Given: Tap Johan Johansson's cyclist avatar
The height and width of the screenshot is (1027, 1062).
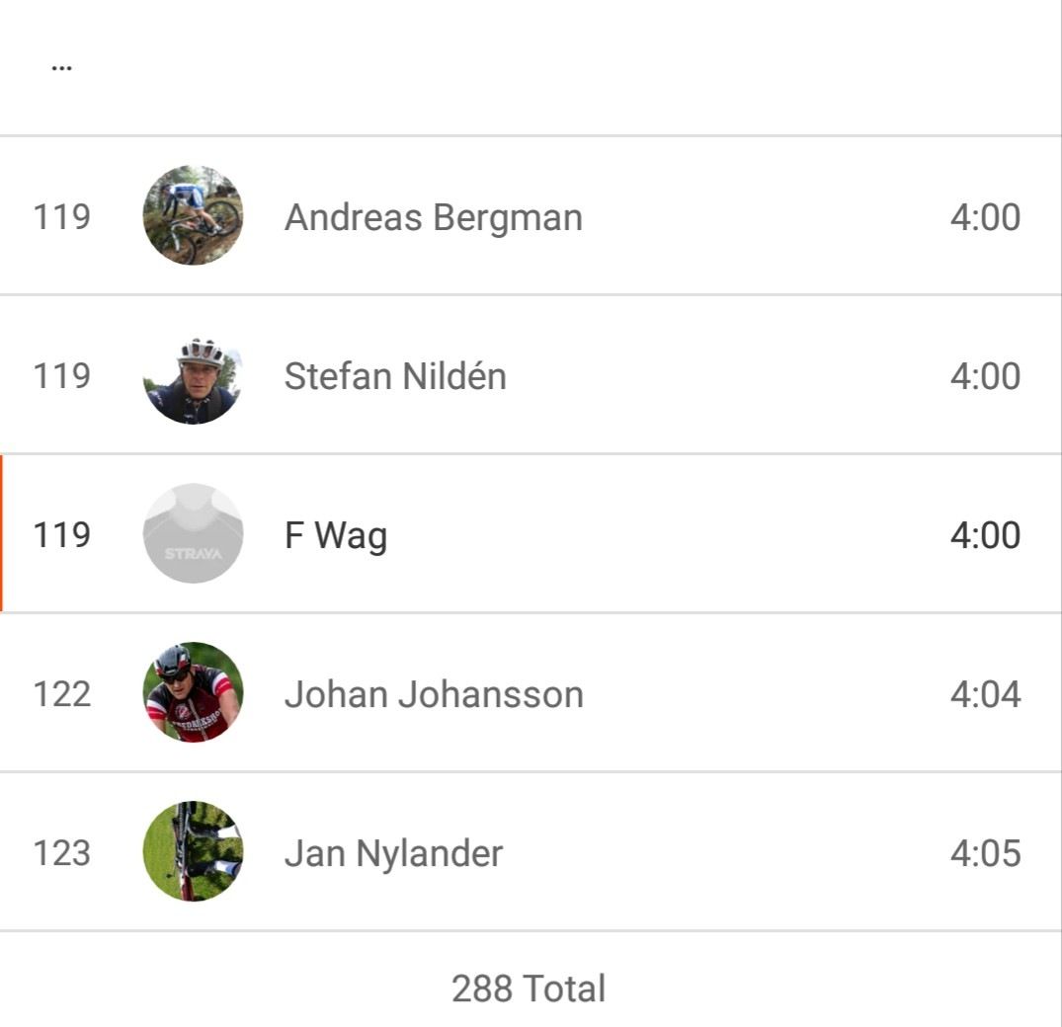Looking at the screenshot, I should (193, 693).
